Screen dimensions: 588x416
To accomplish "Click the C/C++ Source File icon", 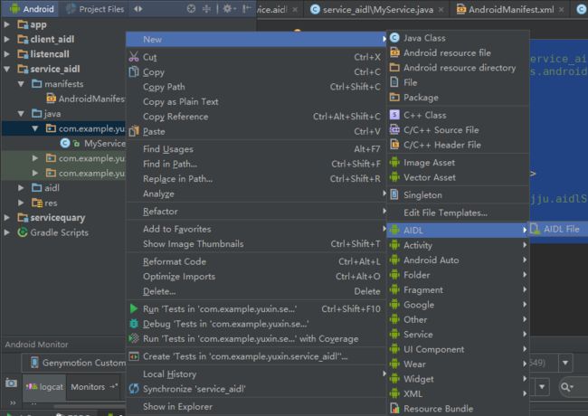I will 394,129.
